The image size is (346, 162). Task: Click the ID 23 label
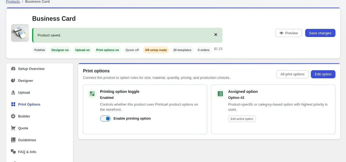click(218, 49)
